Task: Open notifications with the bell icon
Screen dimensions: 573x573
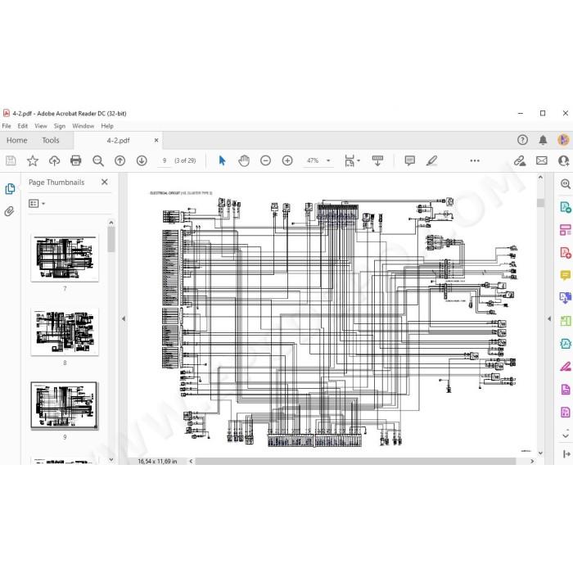Action: (543, 140)
